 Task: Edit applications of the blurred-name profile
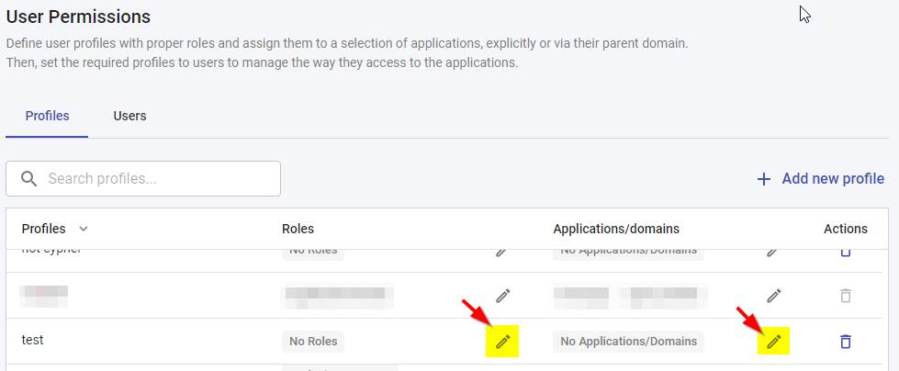(x=774, y=296)
